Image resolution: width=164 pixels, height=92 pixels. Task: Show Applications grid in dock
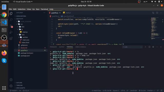coord(4,88)
